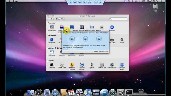Open the International flag preferences icon

tap(92, 27)
